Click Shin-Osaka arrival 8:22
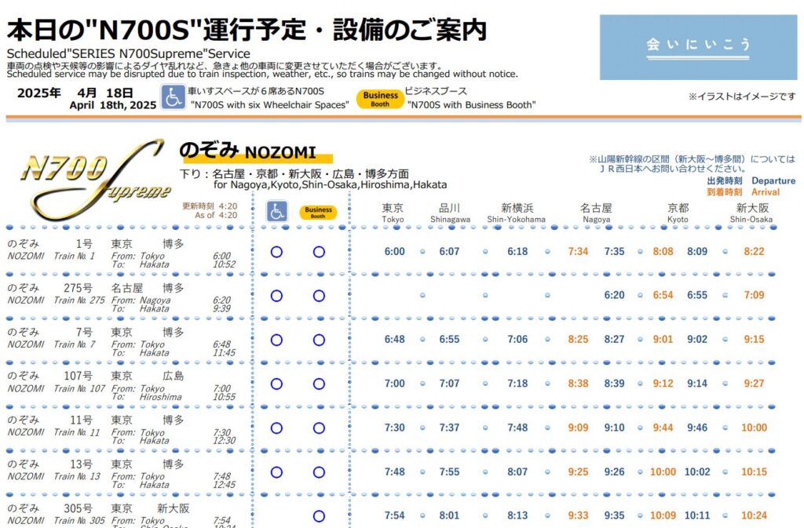This screenshot has width=804, height=528. coord(754,252)
